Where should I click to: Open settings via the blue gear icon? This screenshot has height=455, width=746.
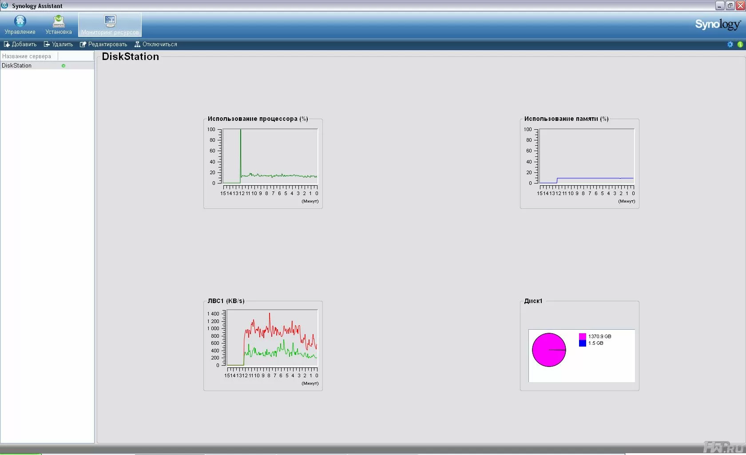tap(730, 44)
